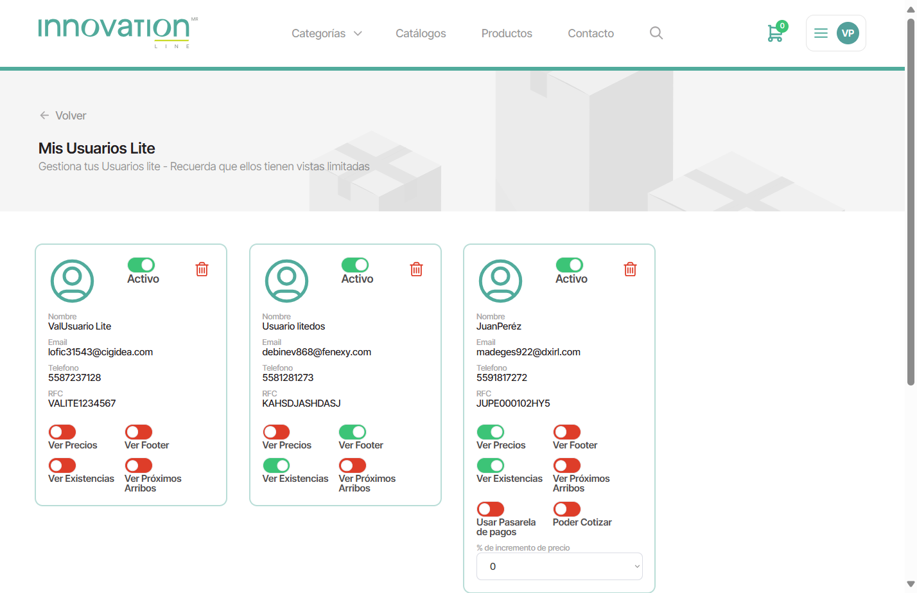Screen dimensions: 917x593
Task: Open the shopping cart icon
Action: pyautogui.click(x=775, y=33)
